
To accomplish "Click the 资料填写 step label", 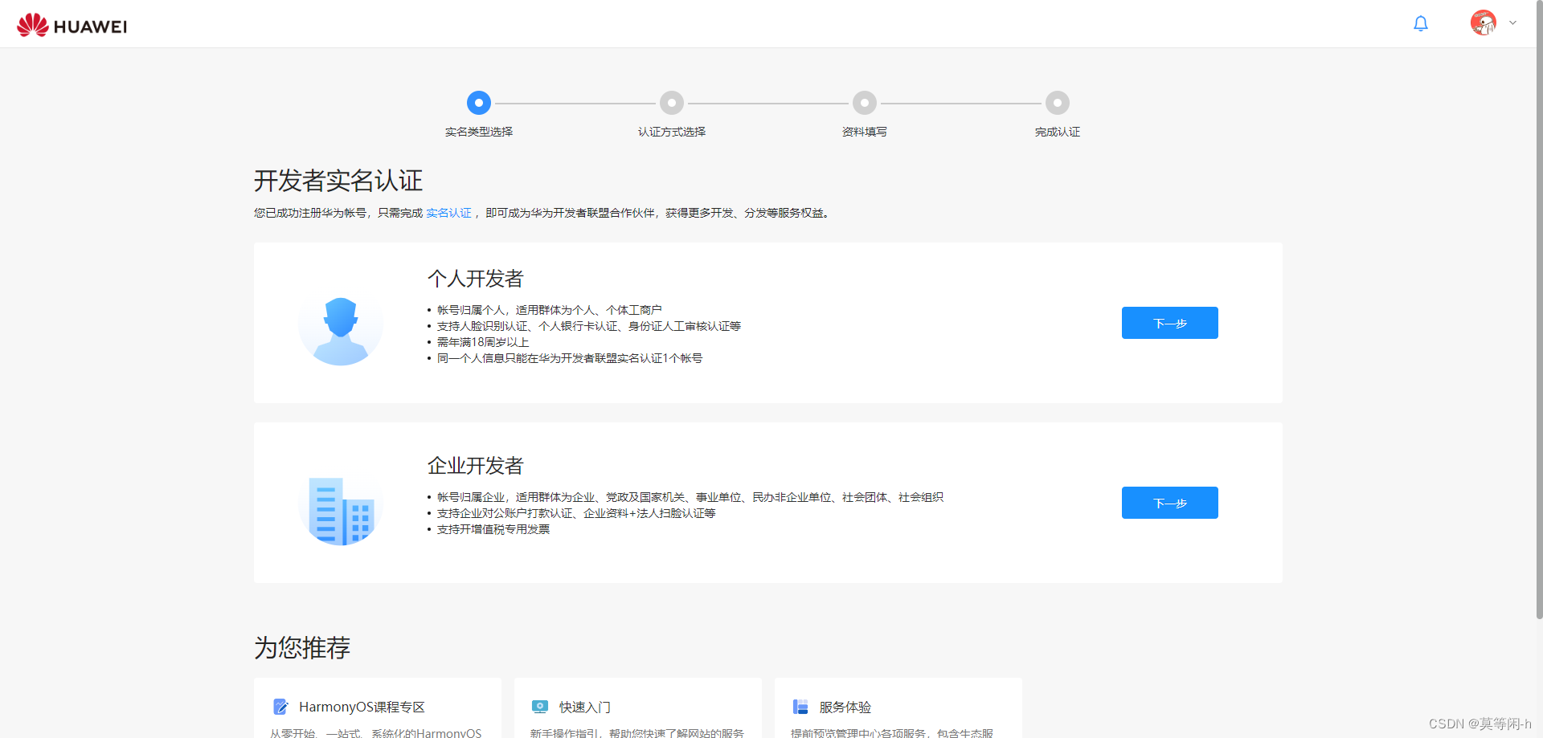I will (x=865, y=132).
